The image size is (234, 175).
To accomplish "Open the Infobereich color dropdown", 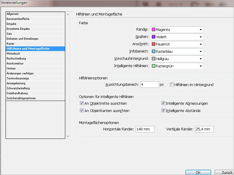I will 177,52.
